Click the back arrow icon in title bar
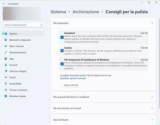Image resolution: width=160 pixels, height=125 pixels. click(4, 4)
